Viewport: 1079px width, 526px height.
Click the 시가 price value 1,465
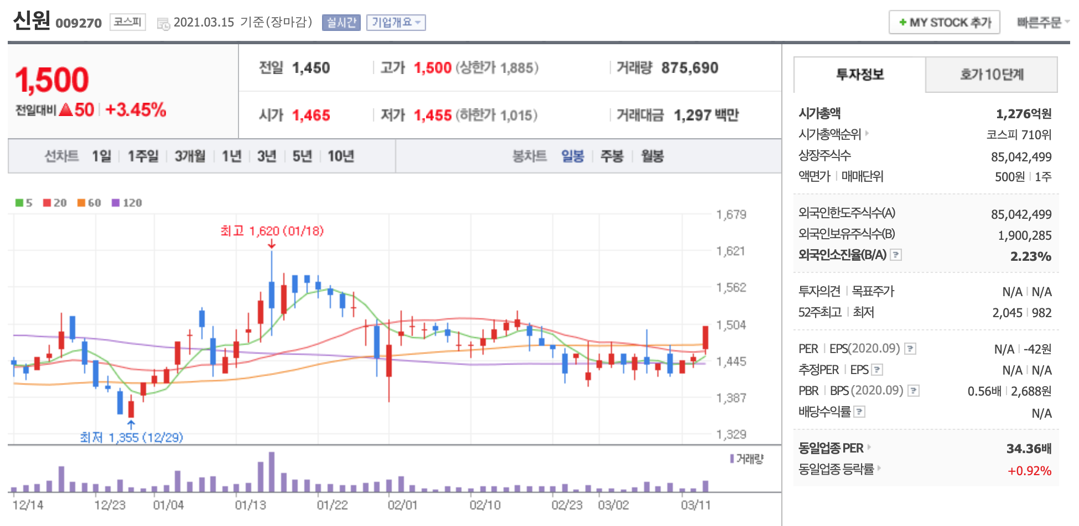click(311, 115)
